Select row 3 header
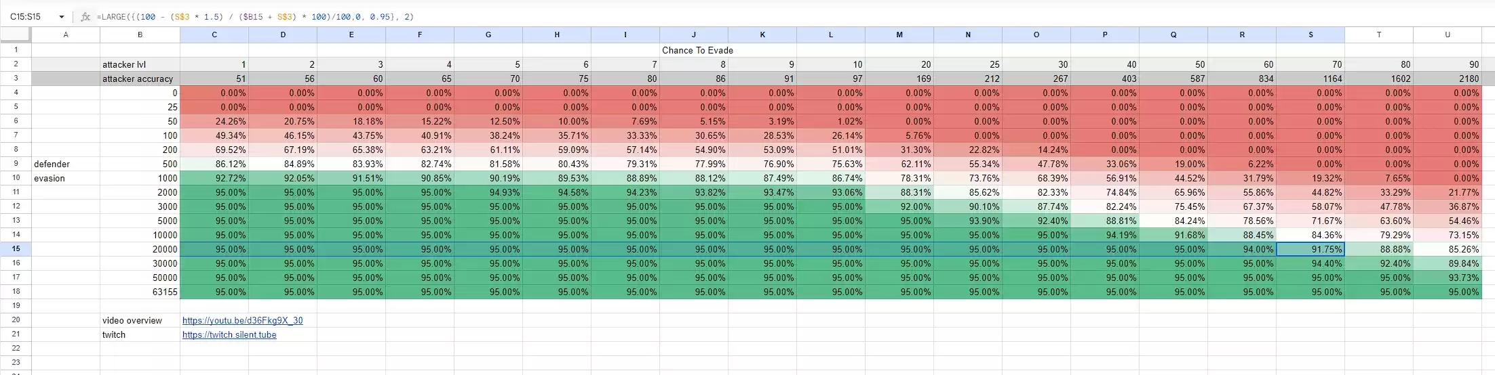1495x375 pixels. (16, 79)
